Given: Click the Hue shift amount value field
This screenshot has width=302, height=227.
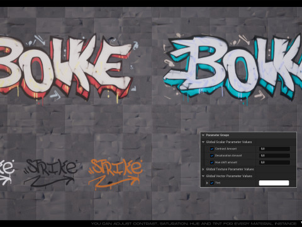Looking at the screenshot, I should point(274,162).
